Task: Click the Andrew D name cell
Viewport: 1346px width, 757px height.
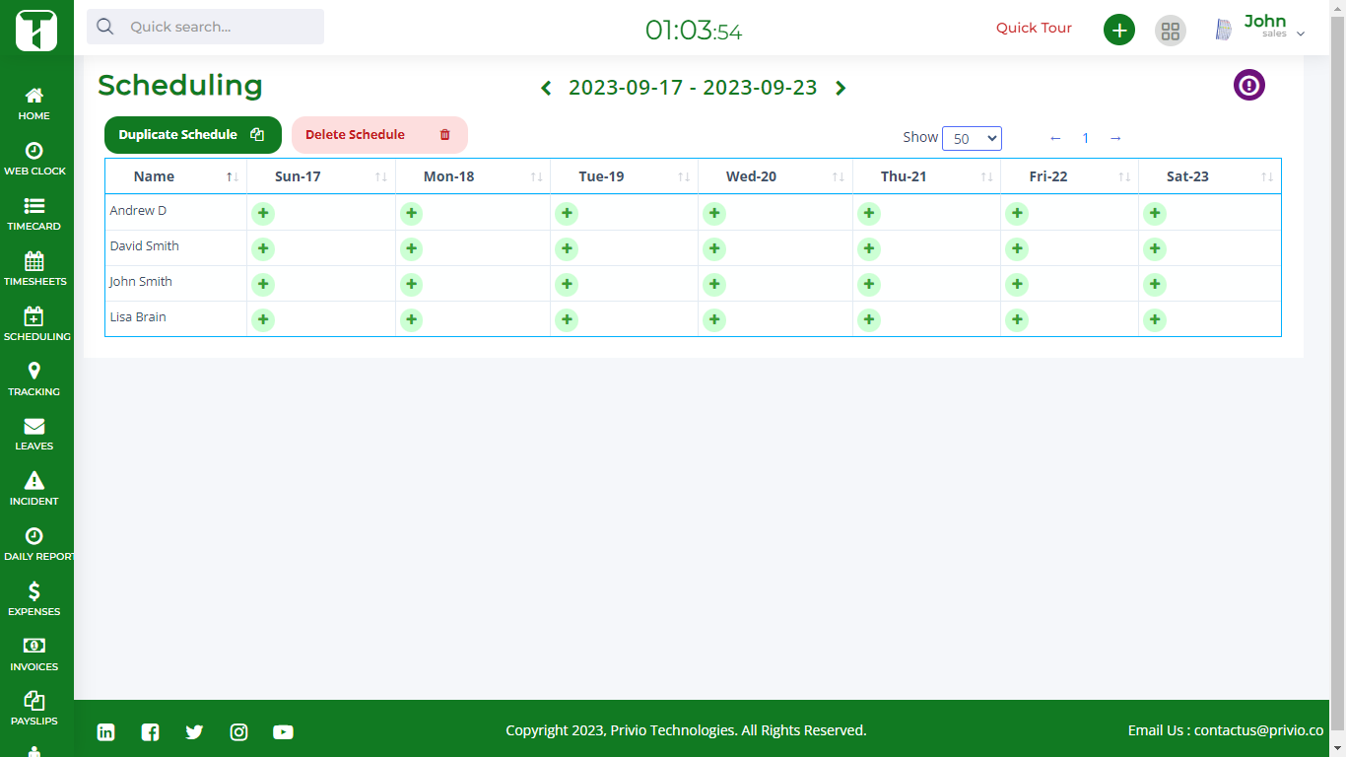Action: [x=175, y=212]
